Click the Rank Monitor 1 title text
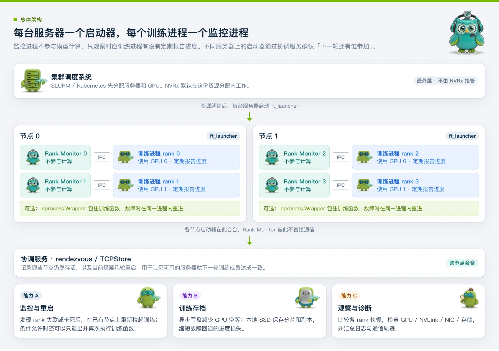 [x=65, y=181]
